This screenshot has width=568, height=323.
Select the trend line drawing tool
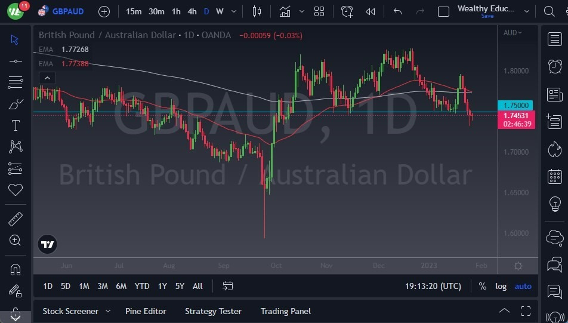[x=16, y=61]
